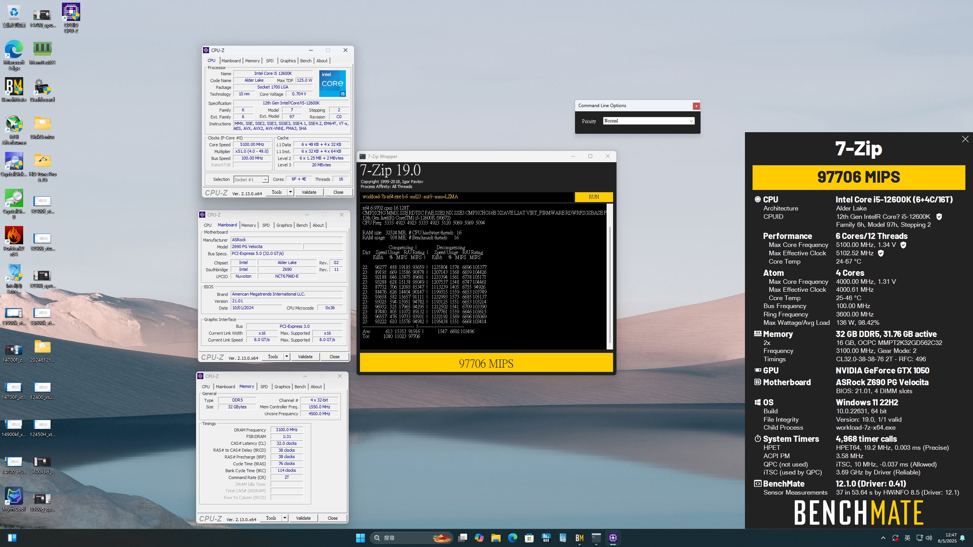Switch to BenchMate in the taskbar
Image resolution: width=973 pixels, height=547 pixels.
[580, 538]
